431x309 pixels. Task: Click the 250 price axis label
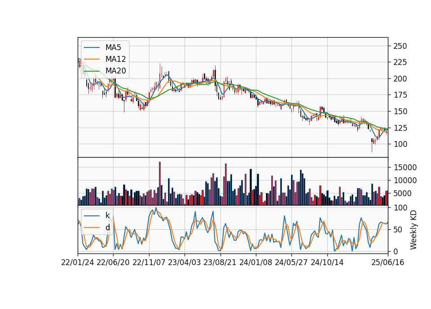400,46
